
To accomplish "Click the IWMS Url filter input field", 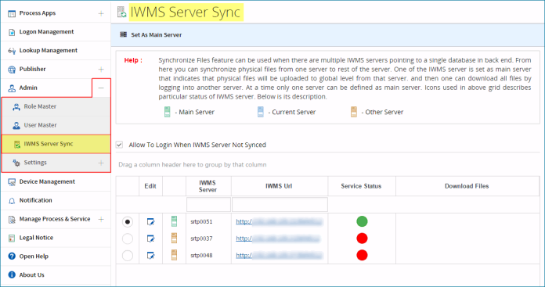I will click(x=280, y=204).
